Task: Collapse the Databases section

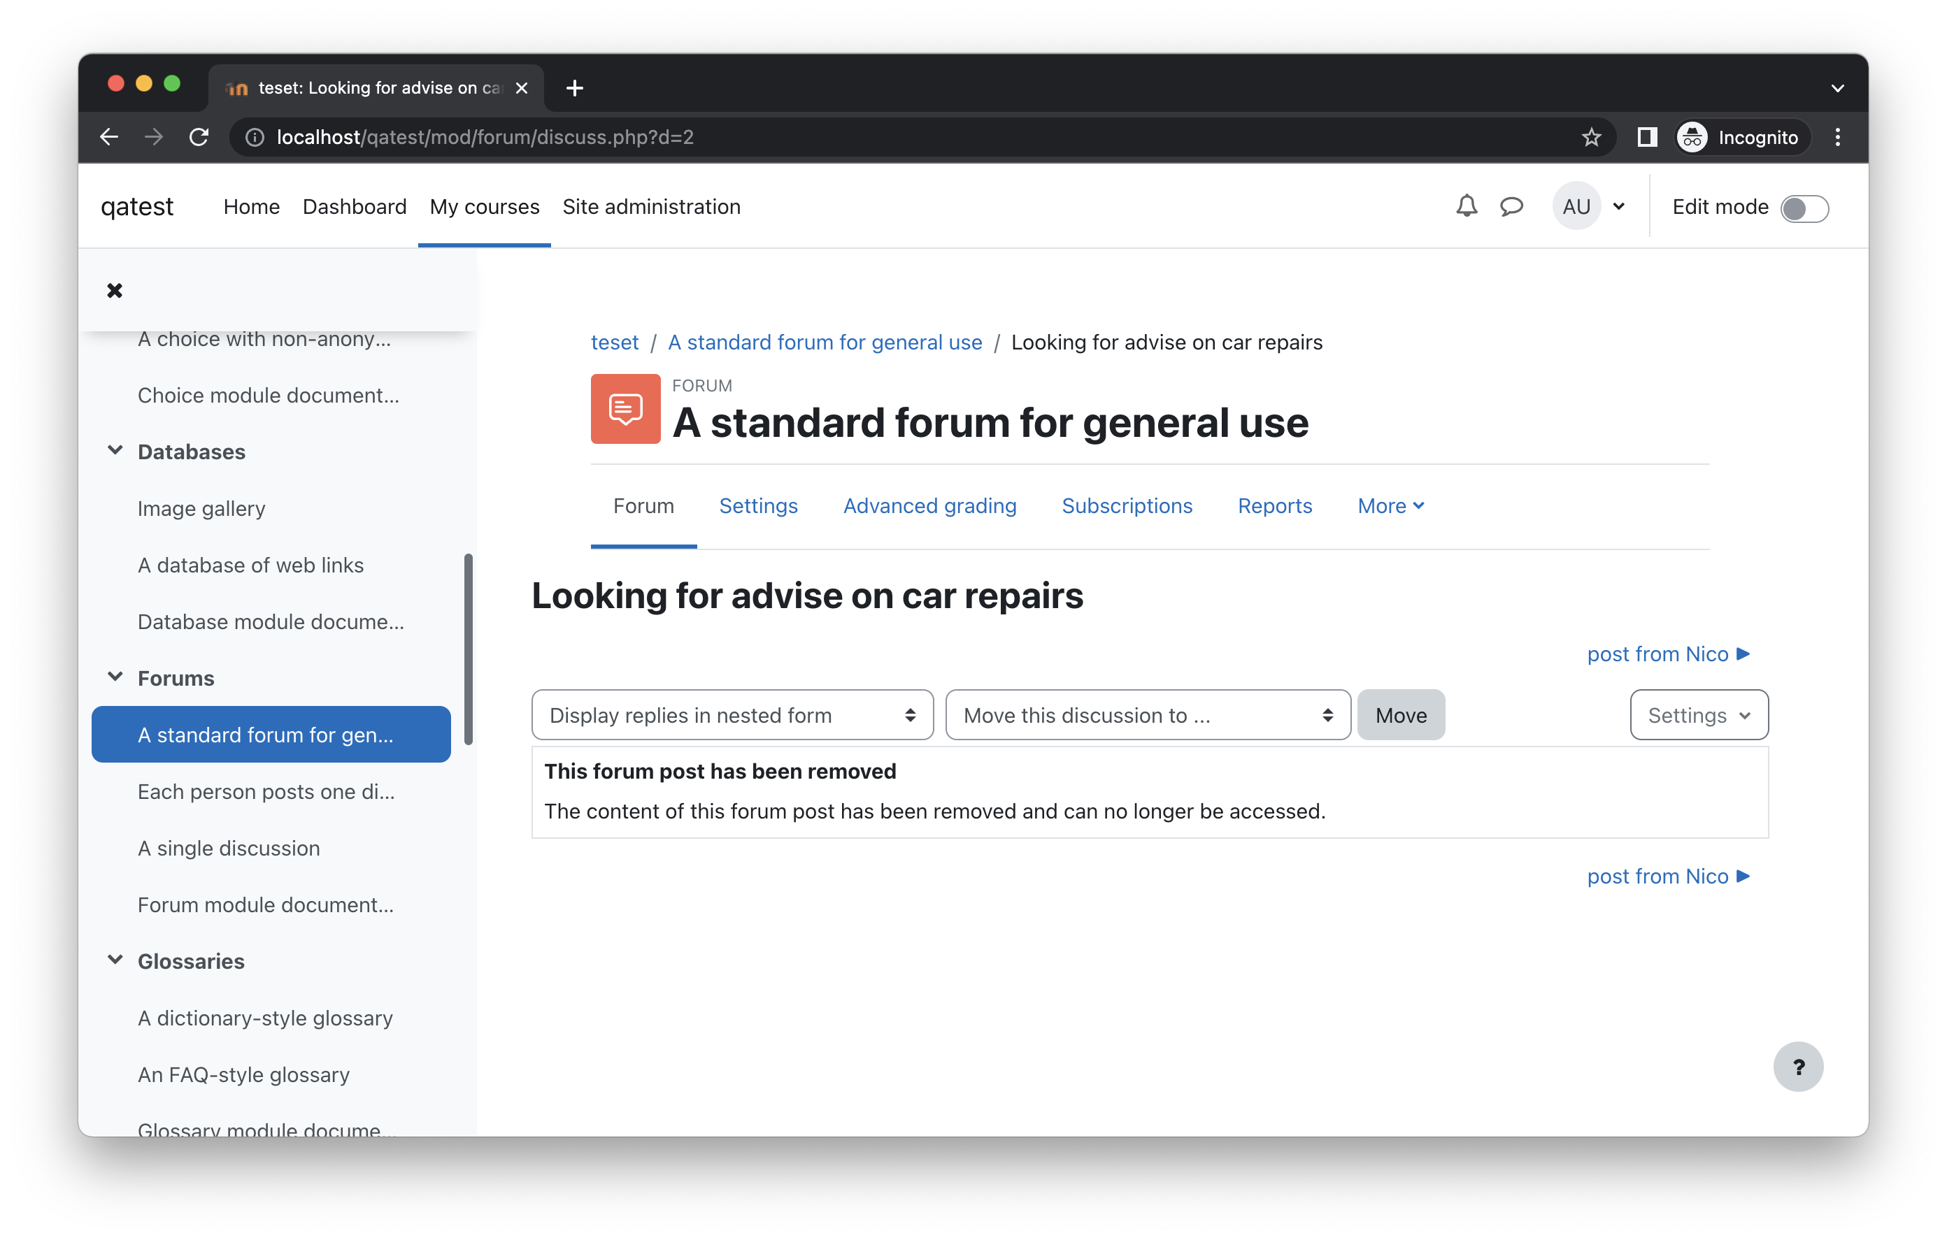Action: pos(115,450)
